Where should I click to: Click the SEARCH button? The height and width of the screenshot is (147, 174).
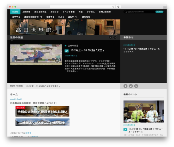coord(159,12)
